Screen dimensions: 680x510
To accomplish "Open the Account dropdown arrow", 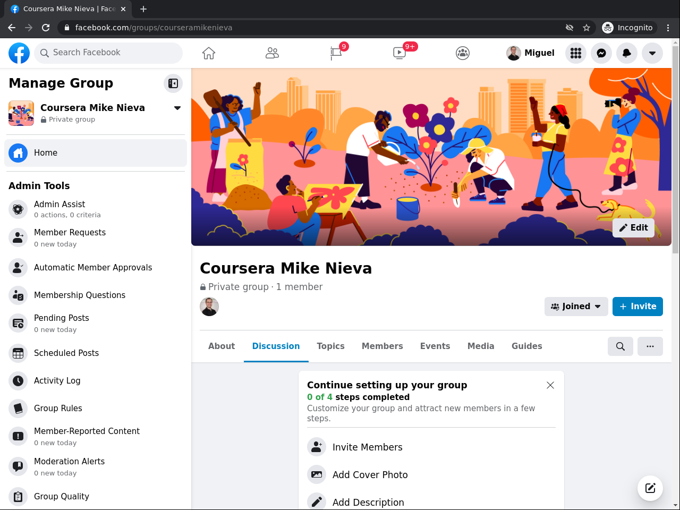I will click(652, 53).
